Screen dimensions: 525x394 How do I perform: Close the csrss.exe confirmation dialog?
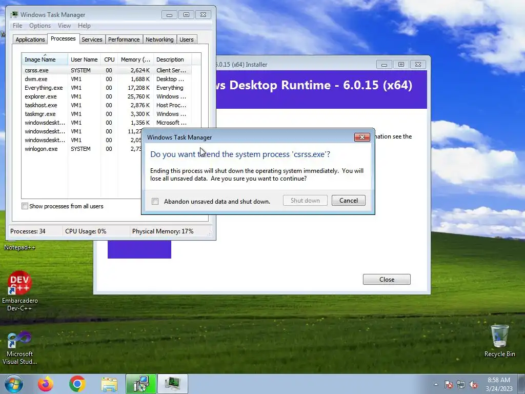tap(362, 137)
